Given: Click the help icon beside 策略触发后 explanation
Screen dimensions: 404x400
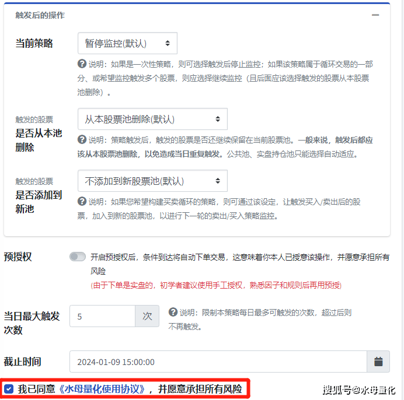Looking at the screenshot, I should 82,139.
